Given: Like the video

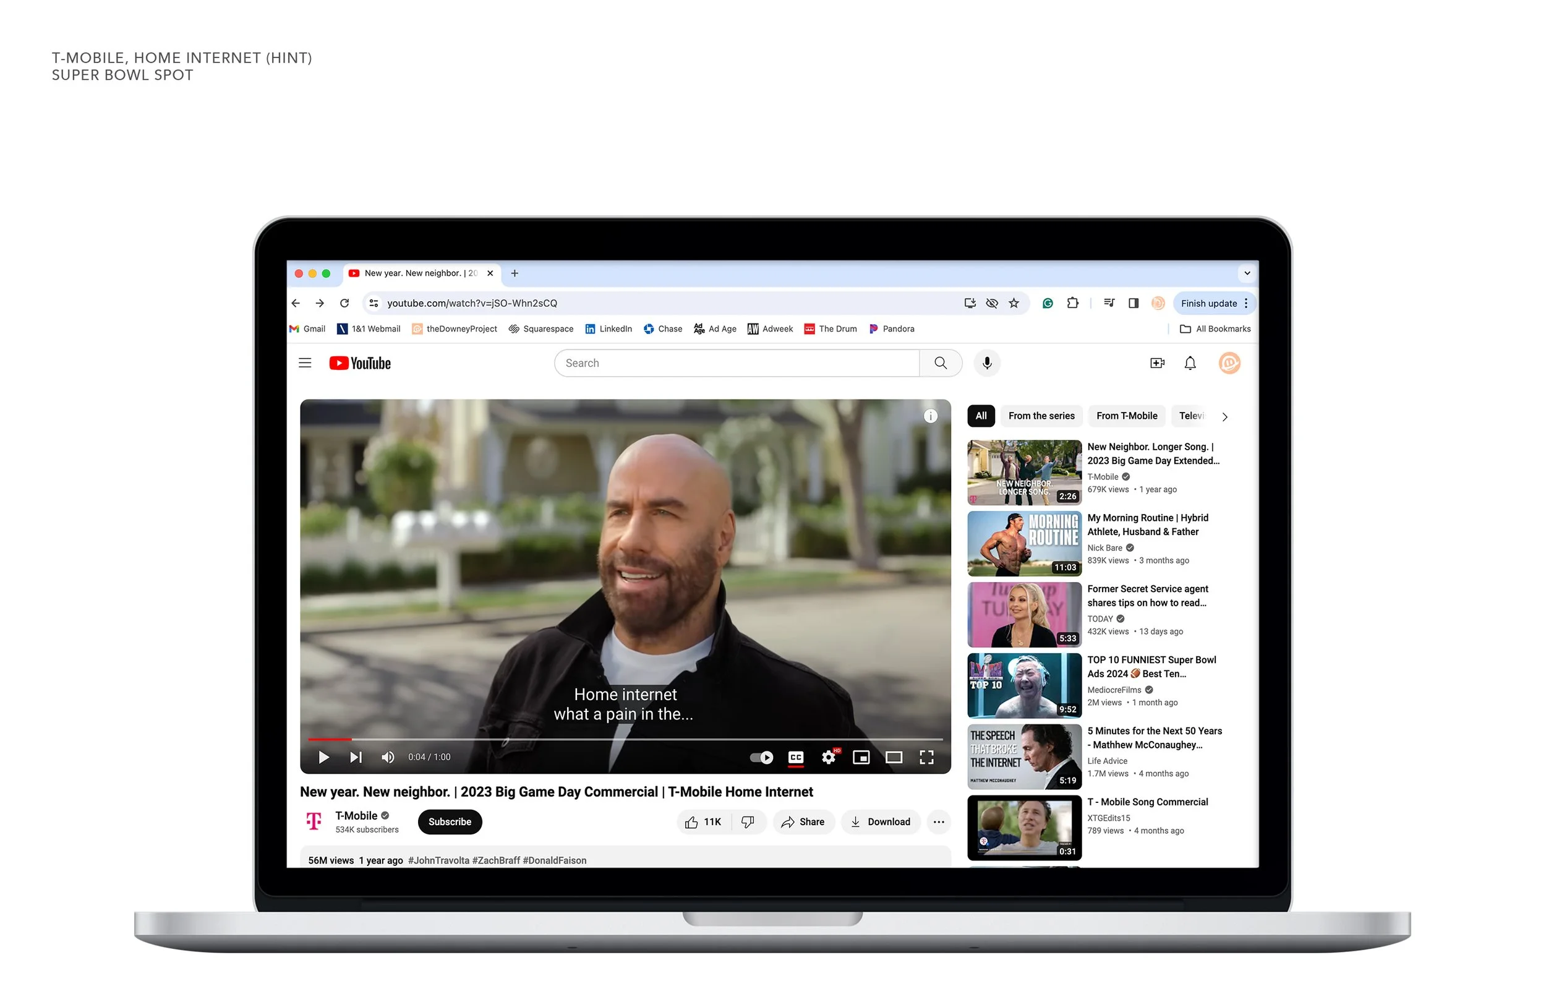Looking at the screenshot, I should pyautogui.click(x=703, y=821).
